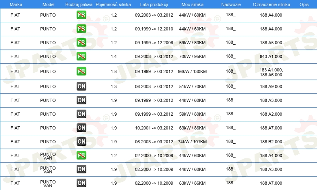Viewport: 317px width, 190px height.
Task: Click the engine capacity 1.8
Action: 114,71
